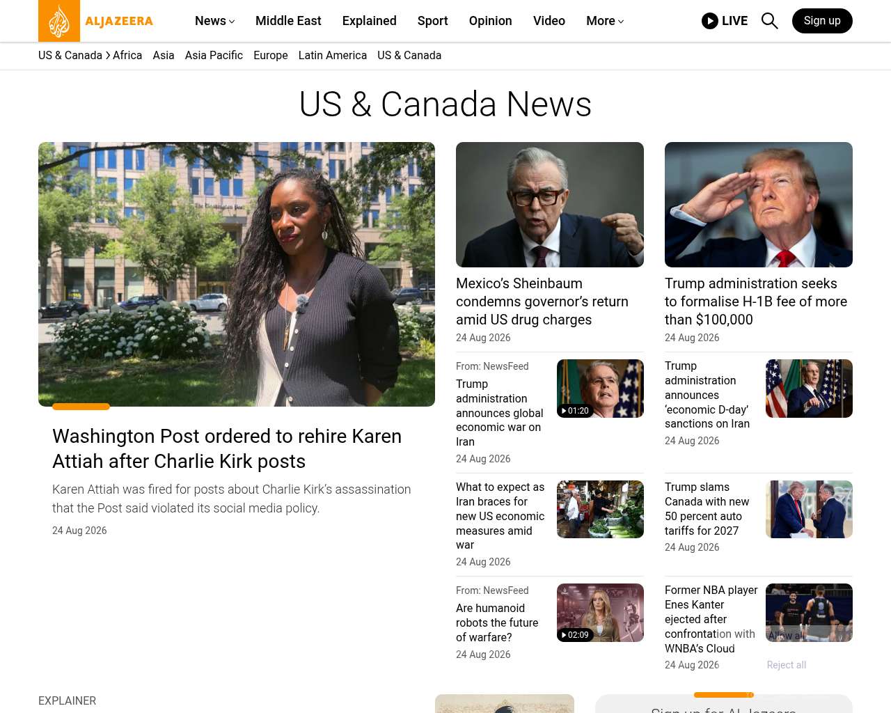Select the Latin America sub-navigation tab
891x713 pixels.
[x=333, y=56]
